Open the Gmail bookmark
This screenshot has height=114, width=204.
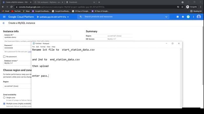(6, 11)
